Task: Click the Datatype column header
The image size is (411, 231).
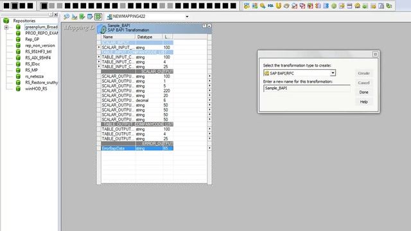Action: tap(148, 37)
